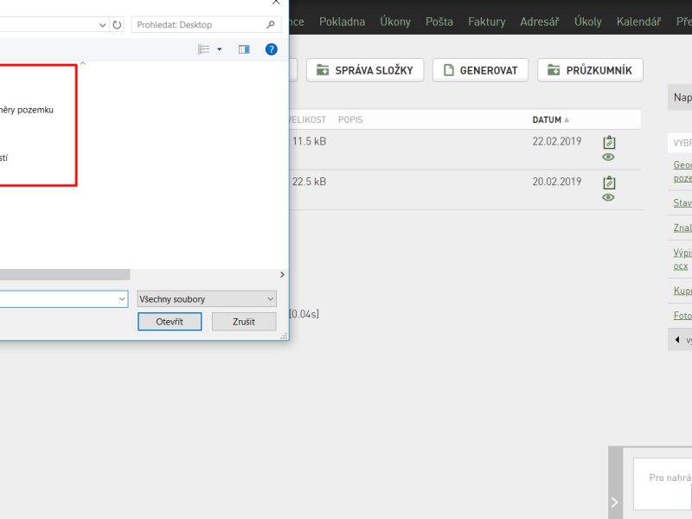Screen dimensions: 692x519
Task: Change view layout icon in dialog
Action: coord(203,49)
